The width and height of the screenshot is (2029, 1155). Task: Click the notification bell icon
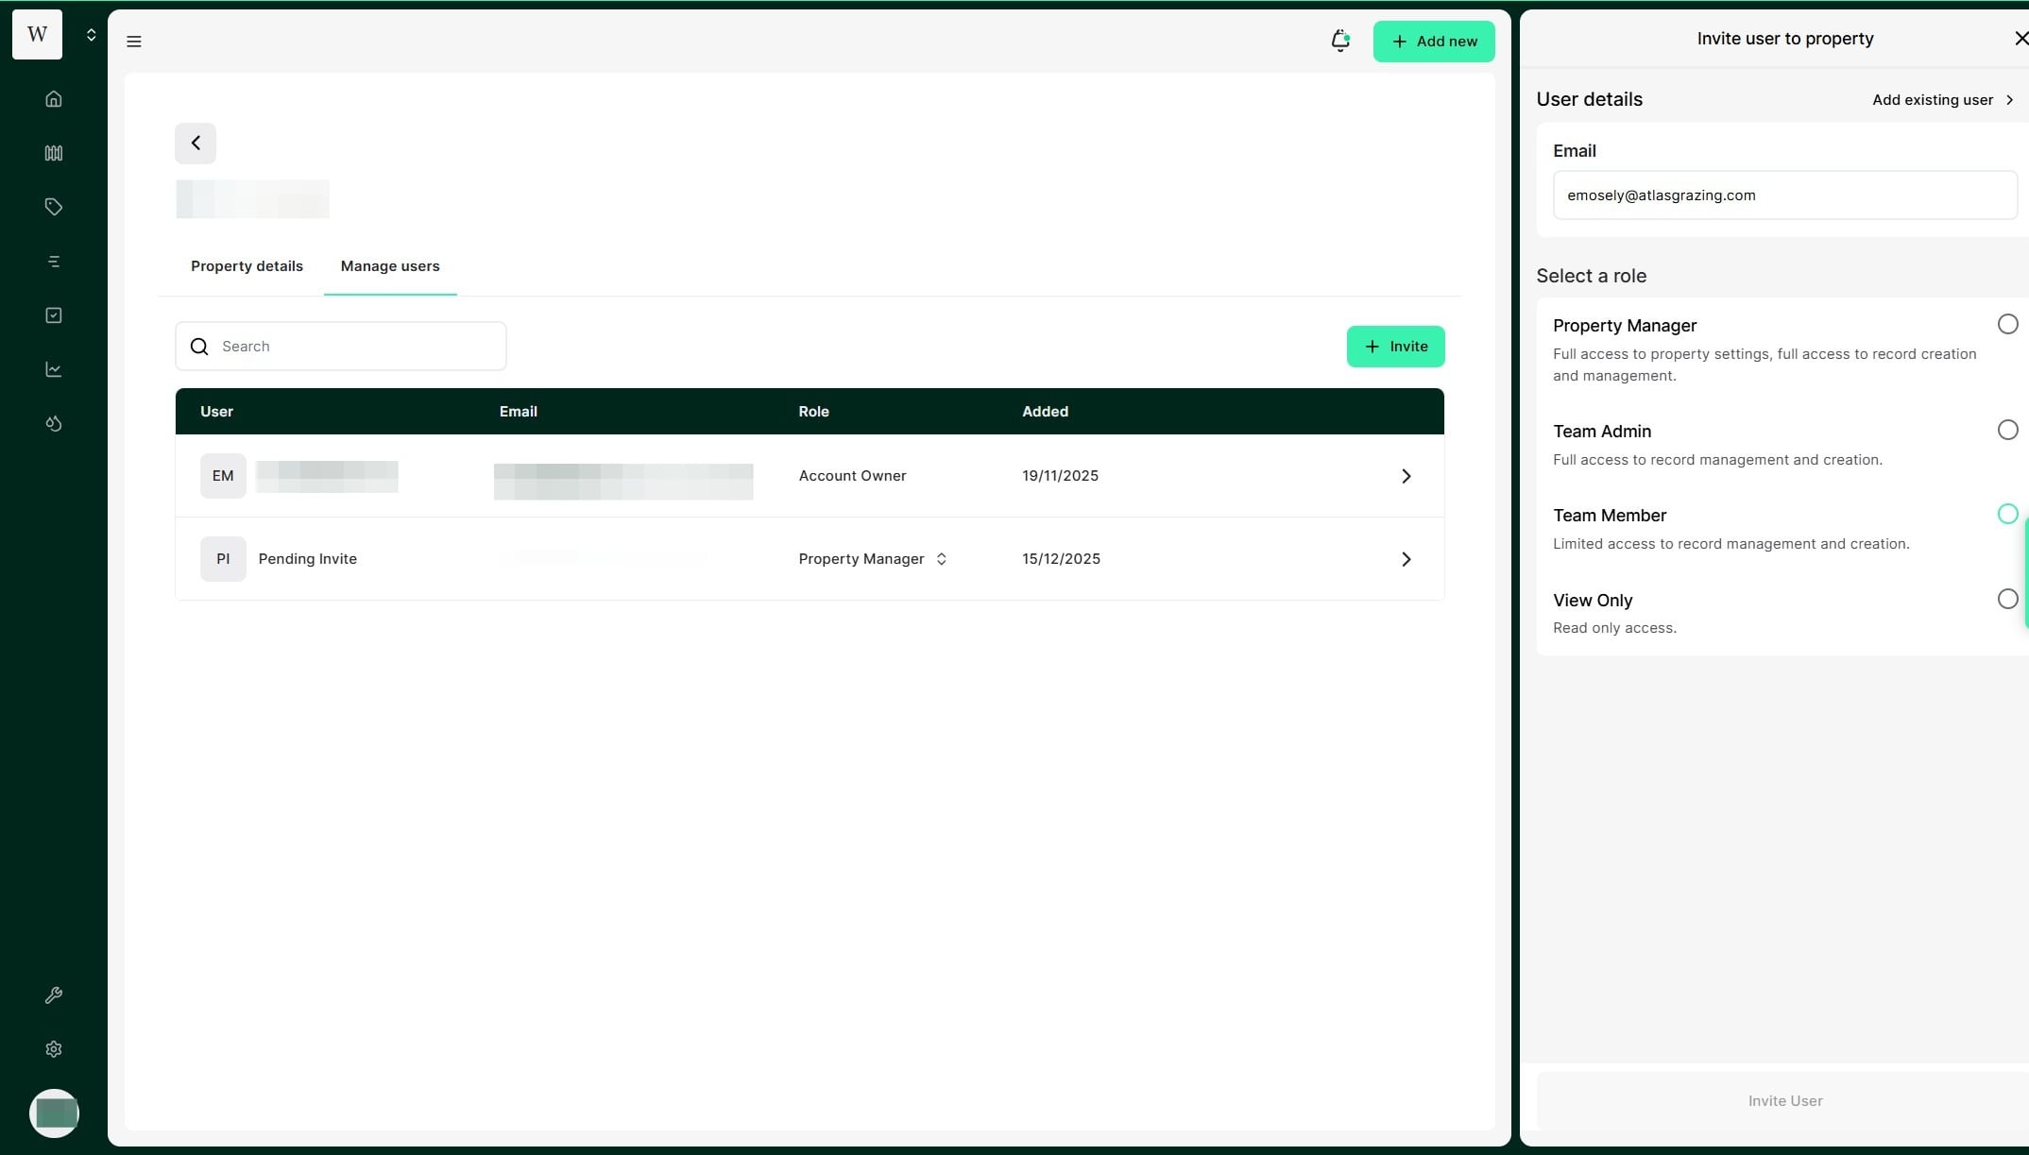click(x=1339, y=41)
